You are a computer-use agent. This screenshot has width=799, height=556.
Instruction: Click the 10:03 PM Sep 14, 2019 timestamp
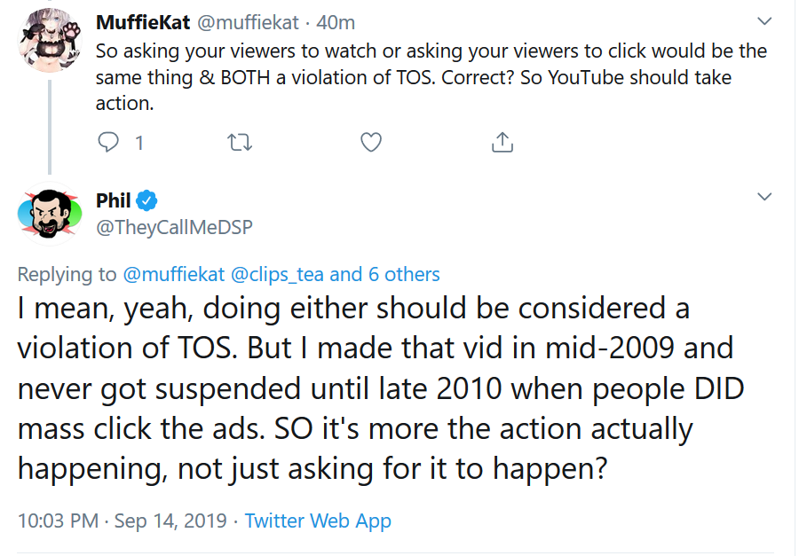(x=123, y=521)
